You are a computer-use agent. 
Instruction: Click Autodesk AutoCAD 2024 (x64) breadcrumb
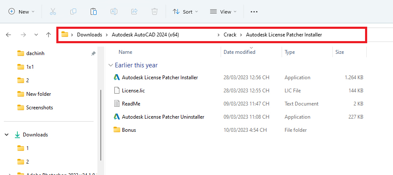(145, 35)
